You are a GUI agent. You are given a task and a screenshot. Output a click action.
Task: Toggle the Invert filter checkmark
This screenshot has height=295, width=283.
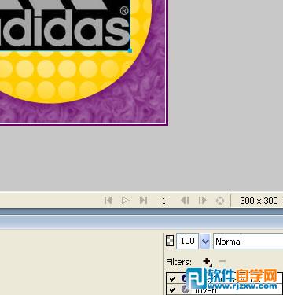[x=172, y=289]
